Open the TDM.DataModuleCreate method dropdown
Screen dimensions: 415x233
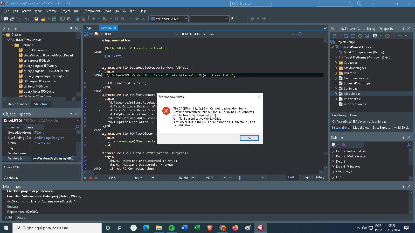click(x=293, y=34)
